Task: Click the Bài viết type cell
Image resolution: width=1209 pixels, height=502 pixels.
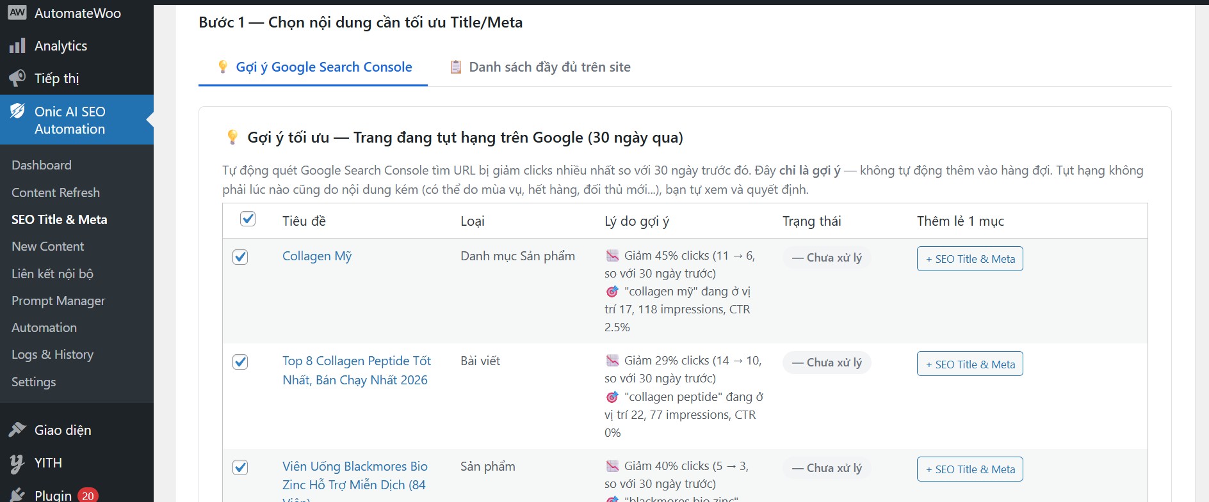Action: point(480,361)
